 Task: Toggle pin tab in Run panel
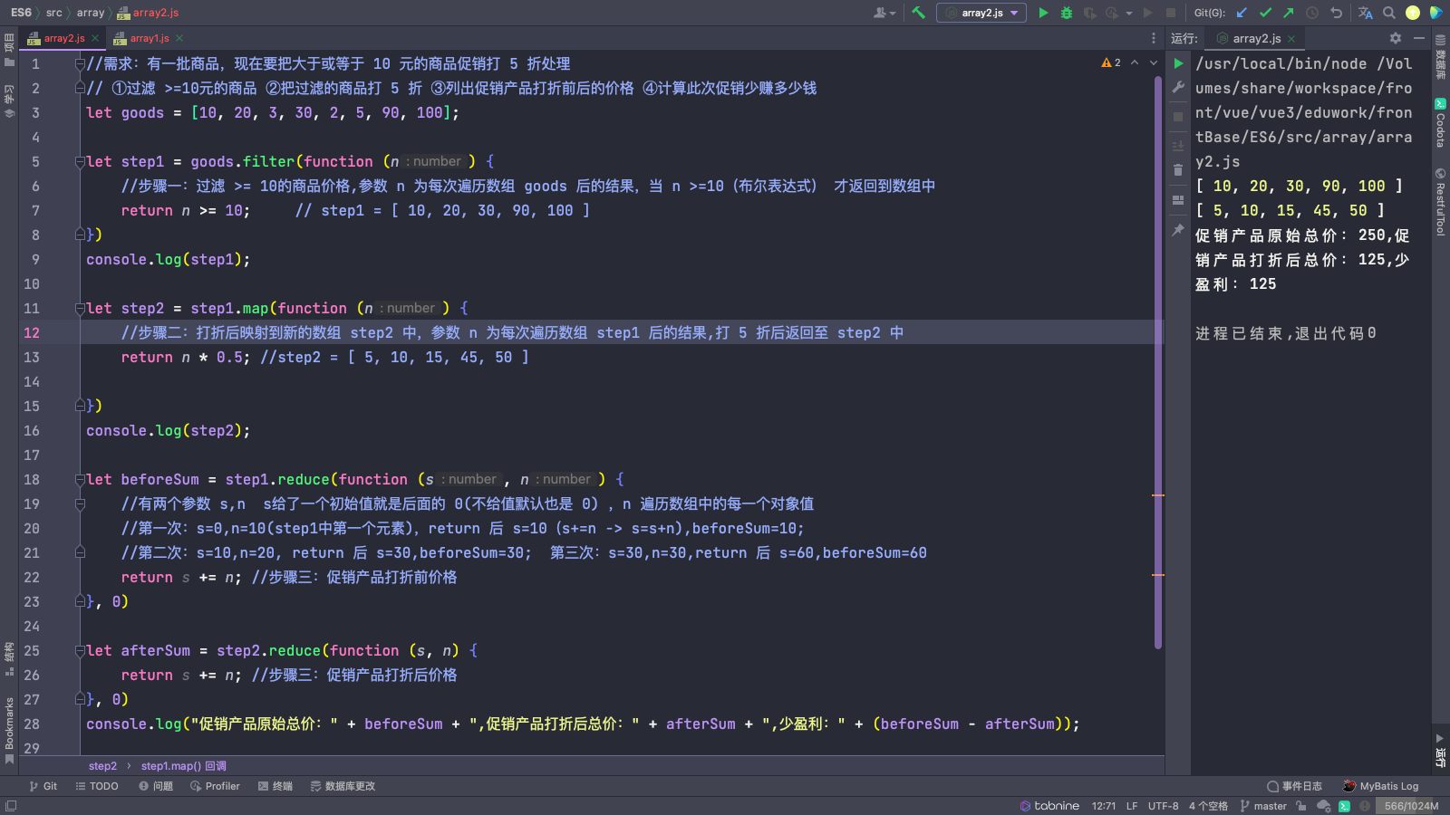(1178, 230)
